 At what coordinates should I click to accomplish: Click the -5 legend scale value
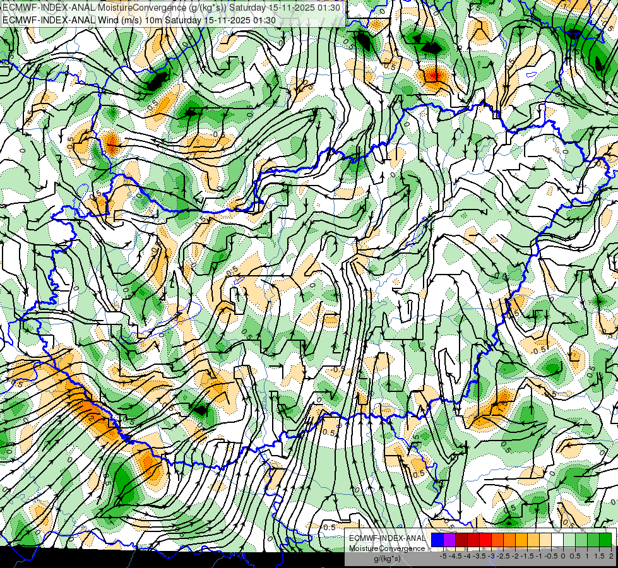pos(443,556)
